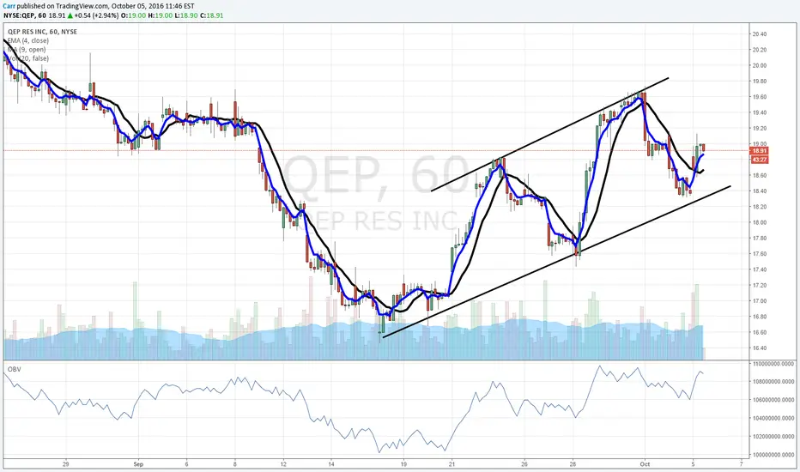Click the 28 date axis label
800x472 pixels.
click(x=573, y=464)
